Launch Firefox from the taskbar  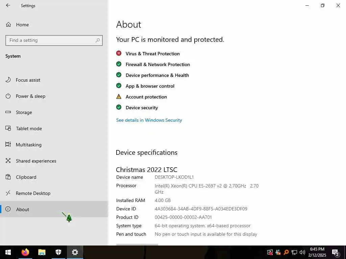click(x=25, y=252)
